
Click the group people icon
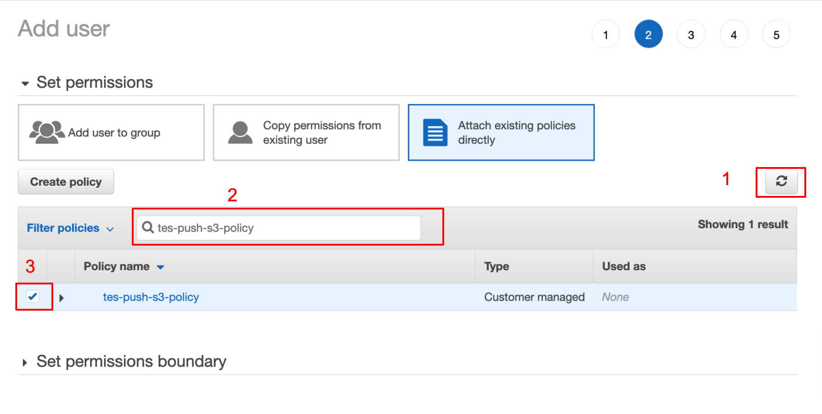tap(46, 132)
